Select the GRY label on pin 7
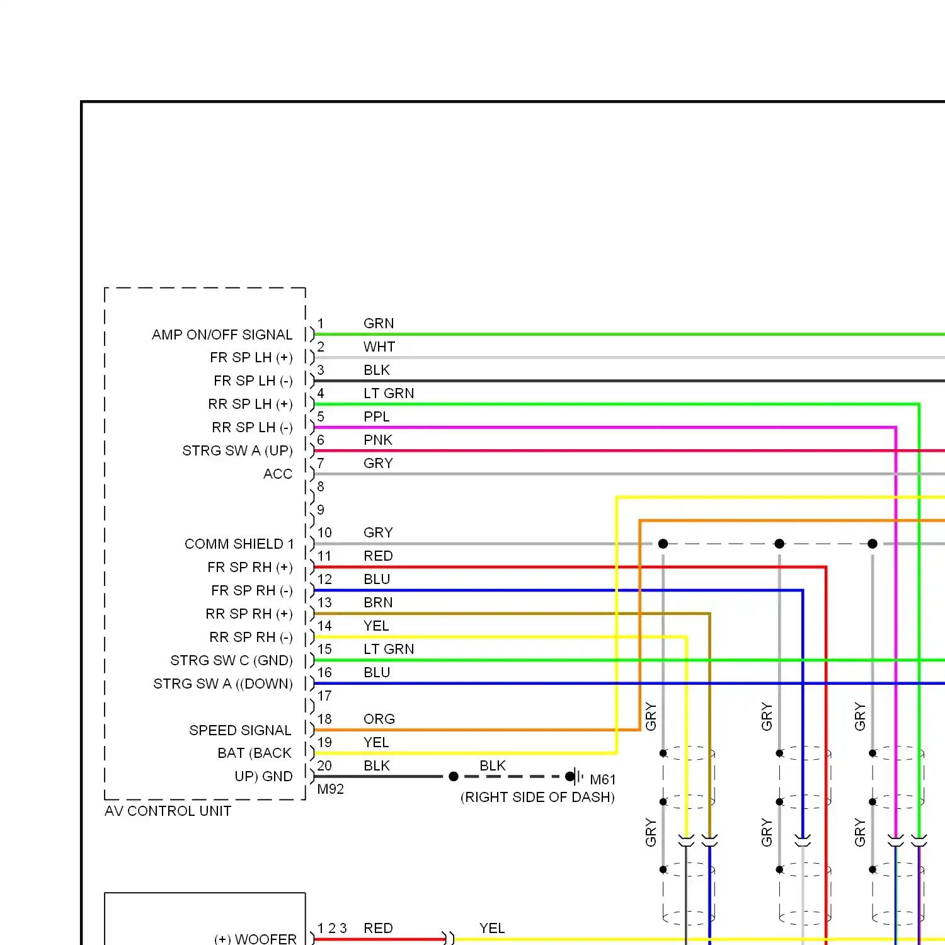The width and height of the screenshot is (945, 945). coord(378,463)
